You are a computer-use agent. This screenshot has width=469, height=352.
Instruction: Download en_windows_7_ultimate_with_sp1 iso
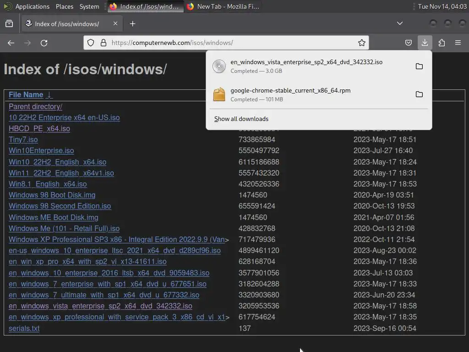pyautogui.click(x=104, y=295)
